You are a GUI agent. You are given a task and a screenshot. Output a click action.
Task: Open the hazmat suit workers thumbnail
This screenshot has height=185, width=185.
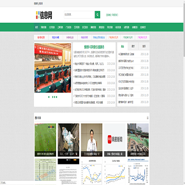coord(68,140)
